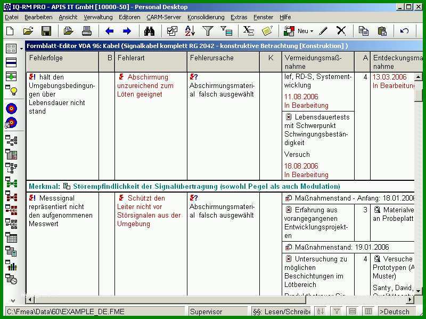Click the green bow-tie network icon in sidebar
The image size is (426, 319).
tap(11, 182)
